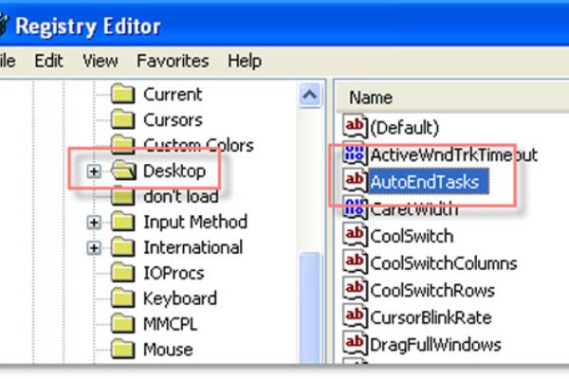Click the CaretWidth binary value icon
Screen dimensions: 569x379
[355, 208]
